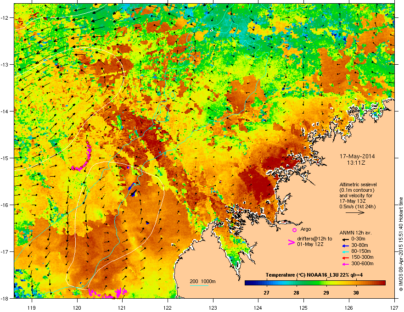Click the temperature color scale bar

[315, 283]
